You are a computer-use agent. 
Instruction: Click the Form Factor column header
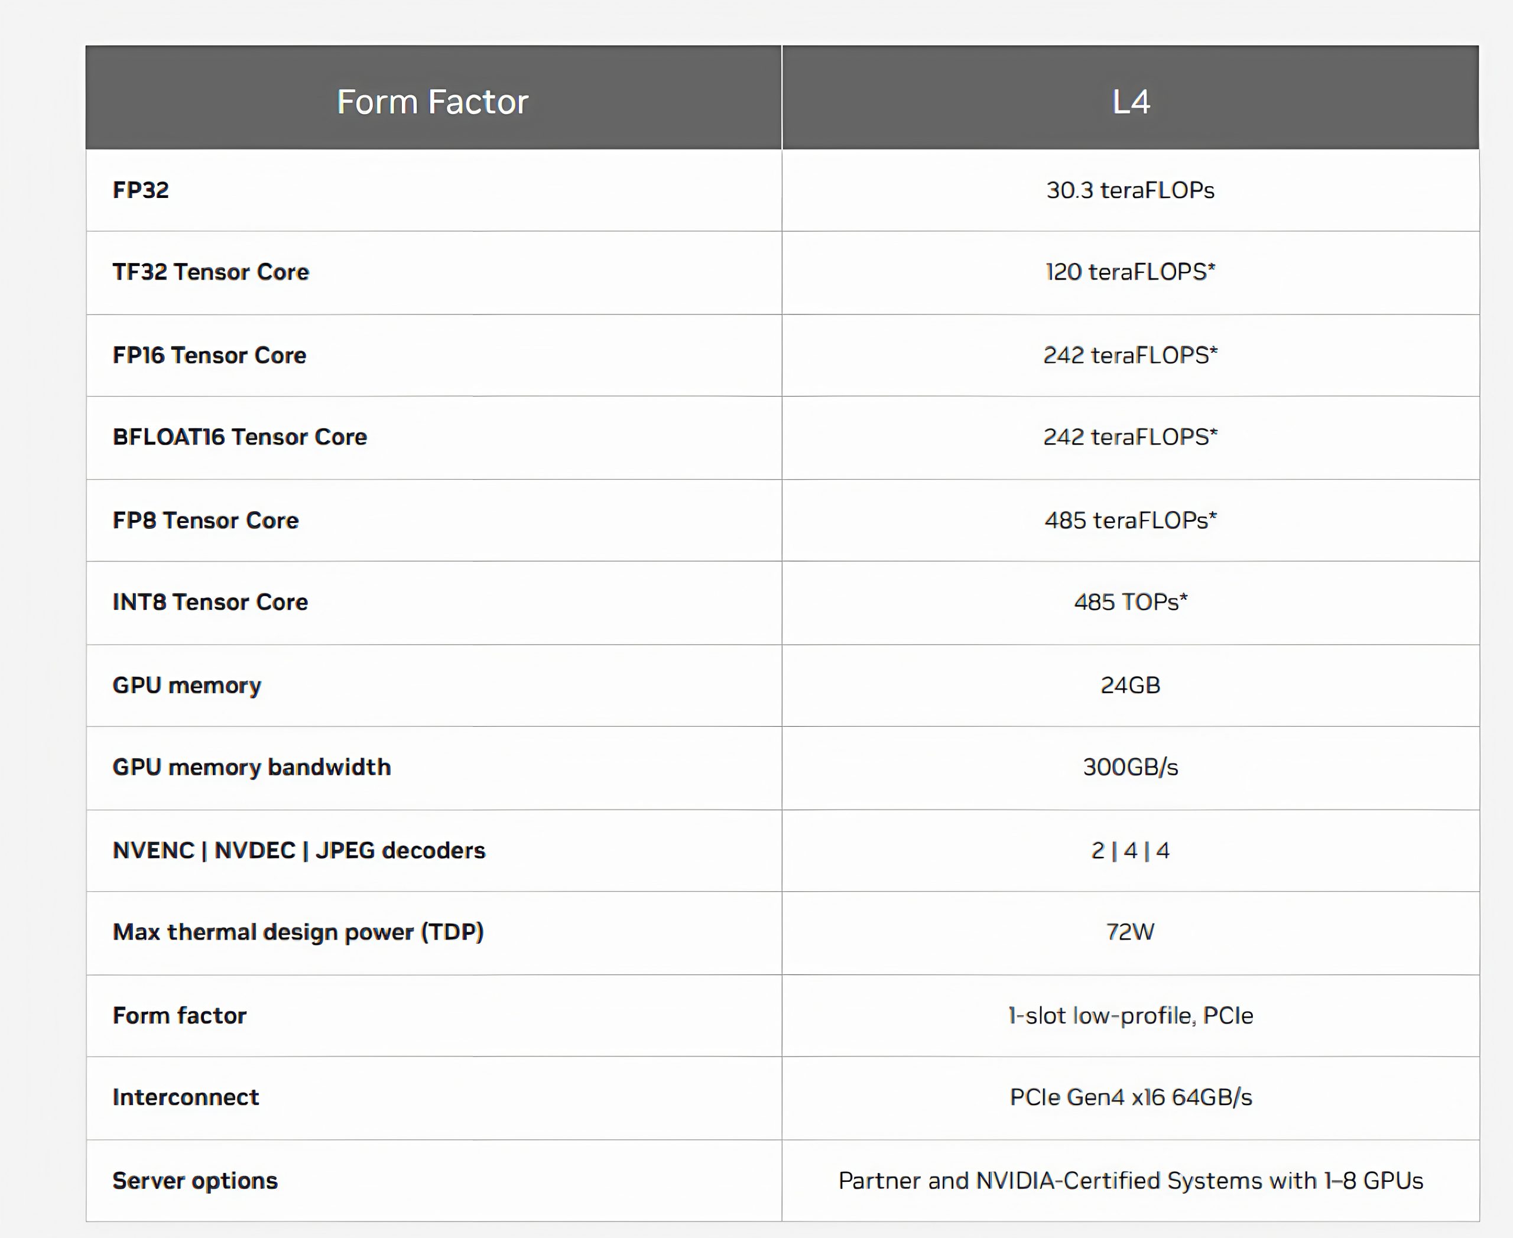point(432,102)
